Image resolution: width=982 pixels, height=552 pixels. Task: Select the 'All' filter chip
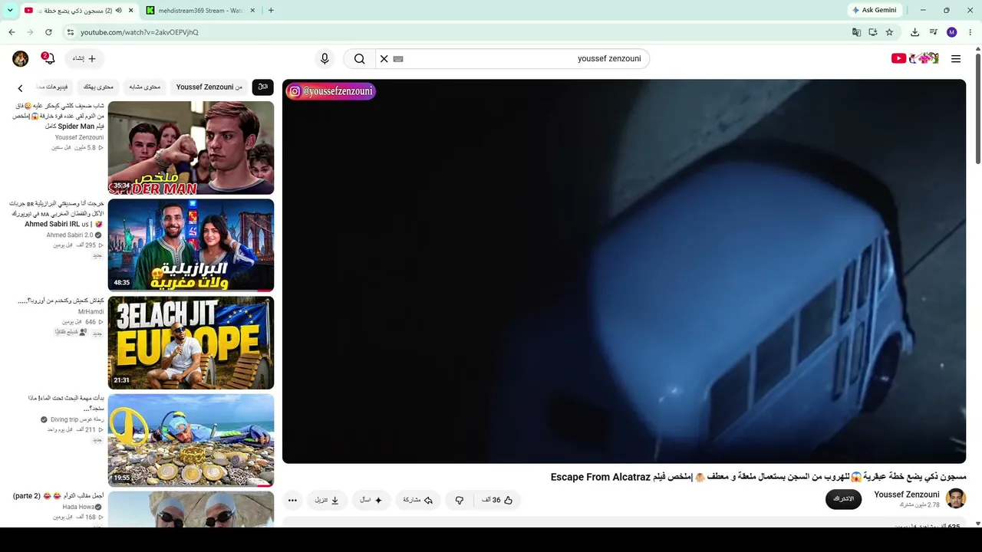pos(263,87)
